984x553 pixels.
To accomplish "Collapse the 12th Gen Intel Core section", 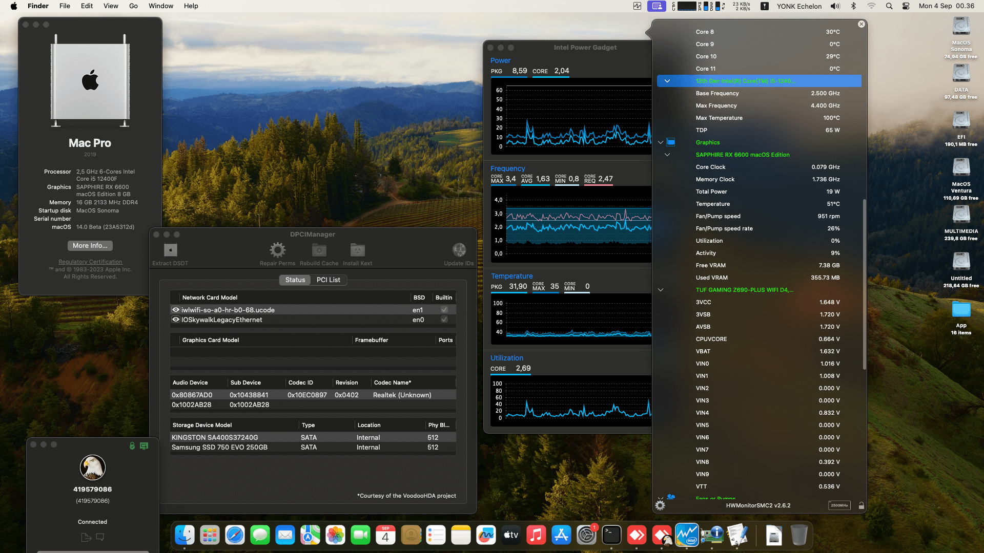I will point(667,81).
